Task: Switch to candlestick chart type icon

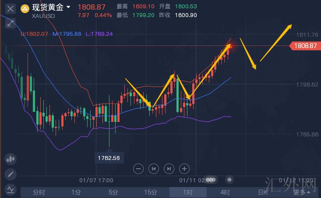Action: [x=11, y=159]
